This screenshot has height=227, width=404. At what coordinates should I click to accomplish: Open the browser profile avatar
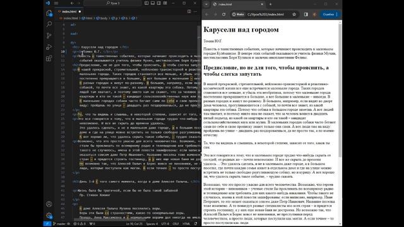pos(314,15)
